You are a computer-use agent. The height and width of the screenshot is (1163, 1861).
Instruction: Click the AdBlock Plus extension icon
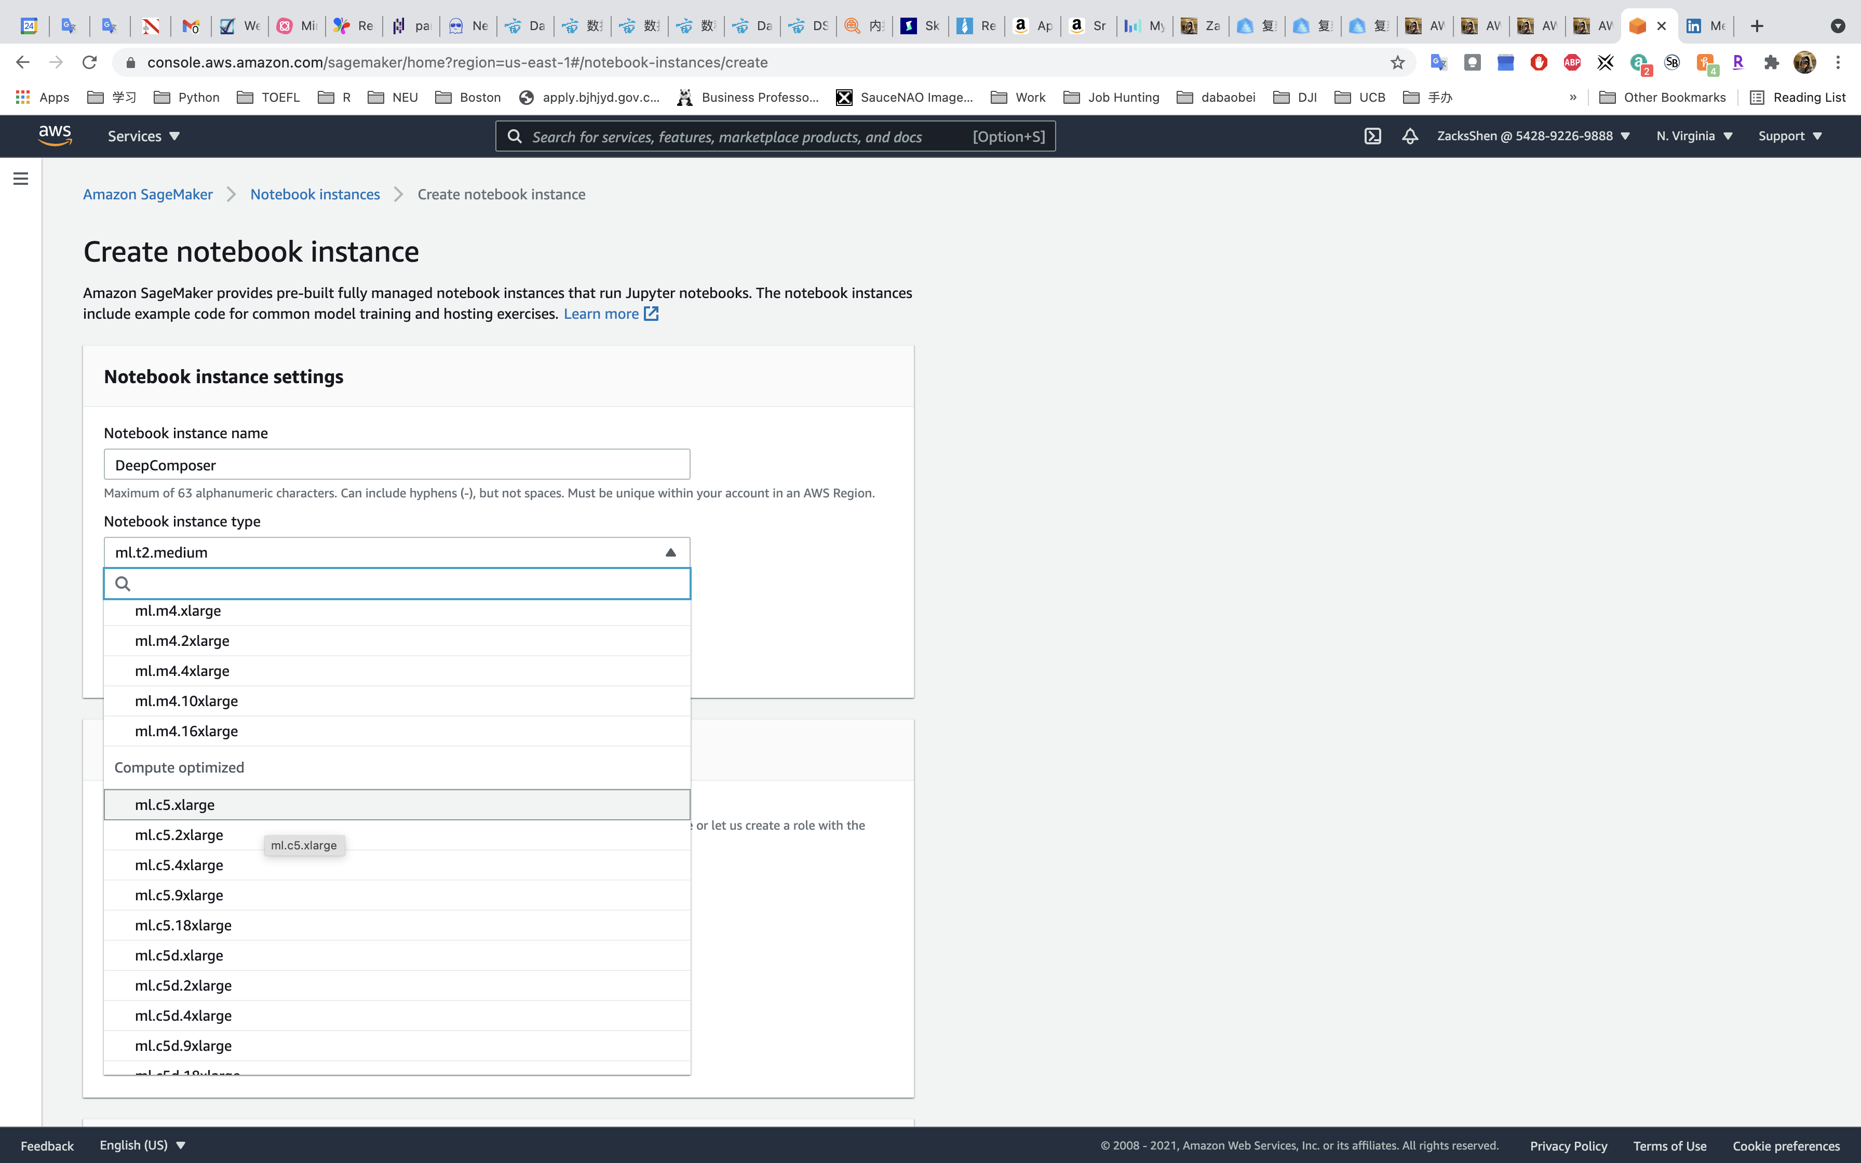[x=1572, y=62]
